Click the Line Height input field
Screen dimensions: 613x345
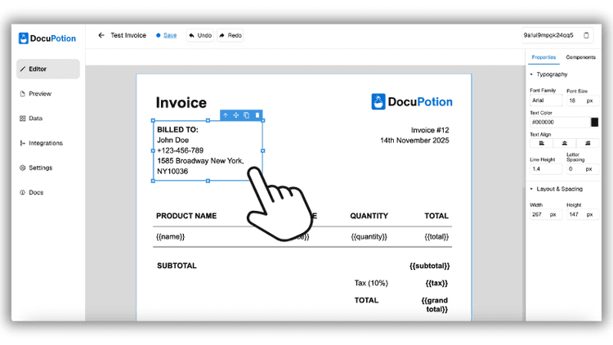click(x=544, y=168)
